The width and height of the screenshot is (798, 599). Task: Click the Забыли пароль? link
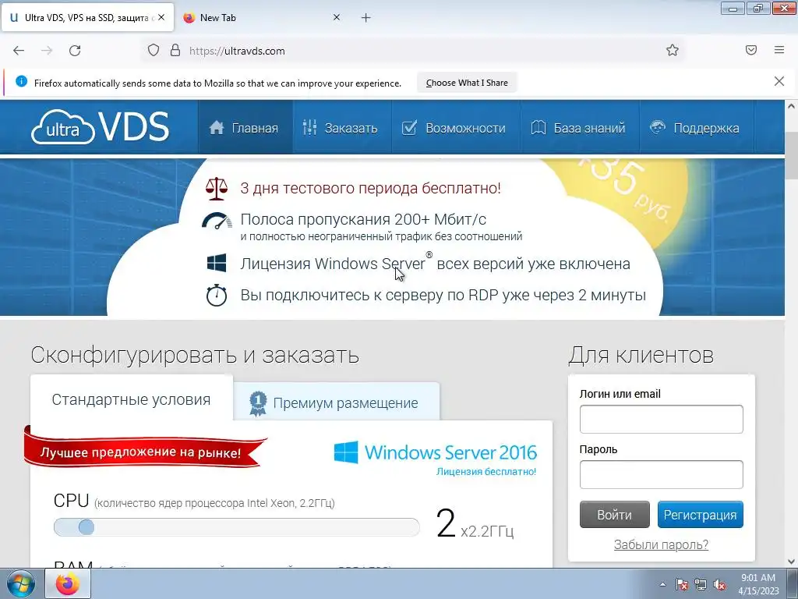tap(661, 544)
